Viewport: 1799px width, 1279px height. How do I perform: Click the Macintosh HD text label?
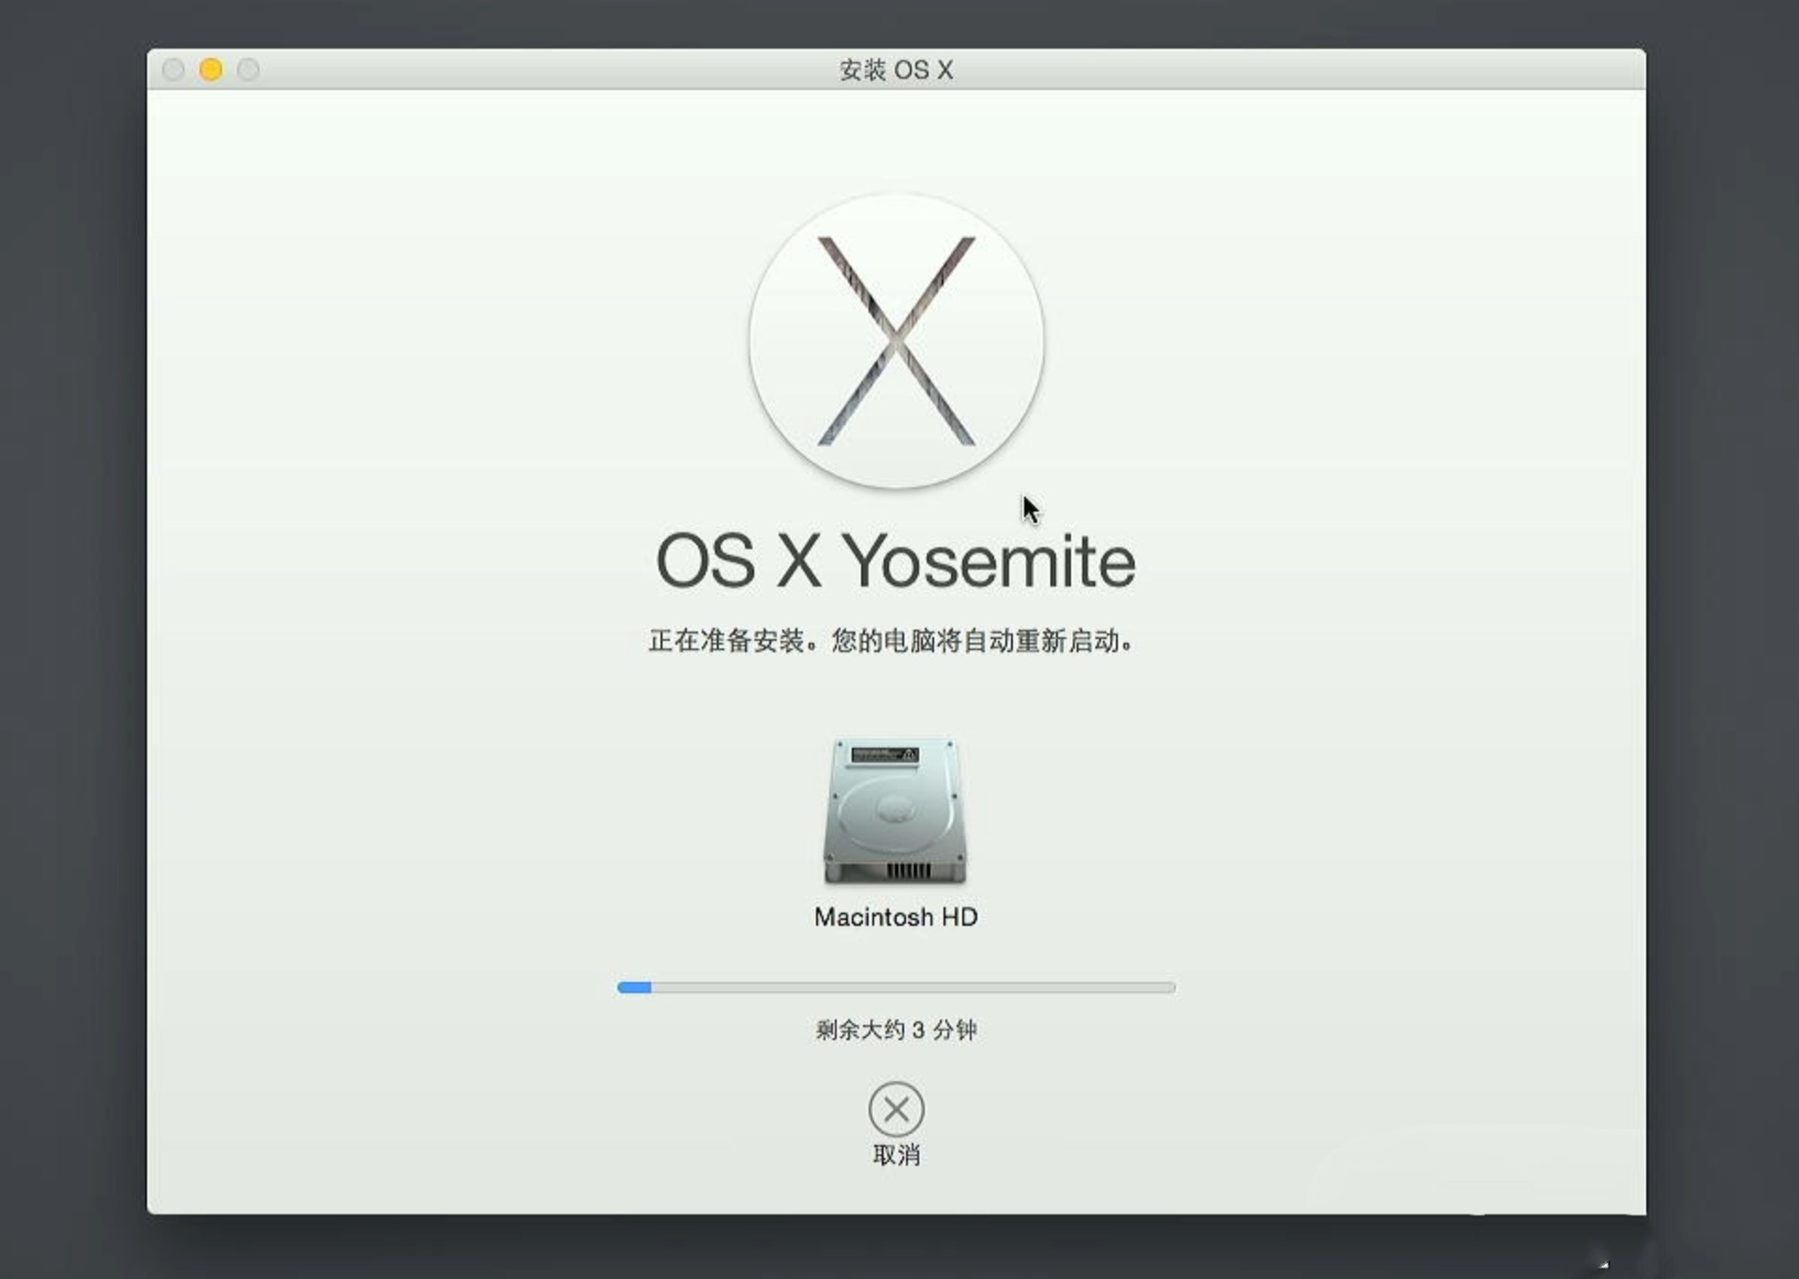tap(896, 916)
